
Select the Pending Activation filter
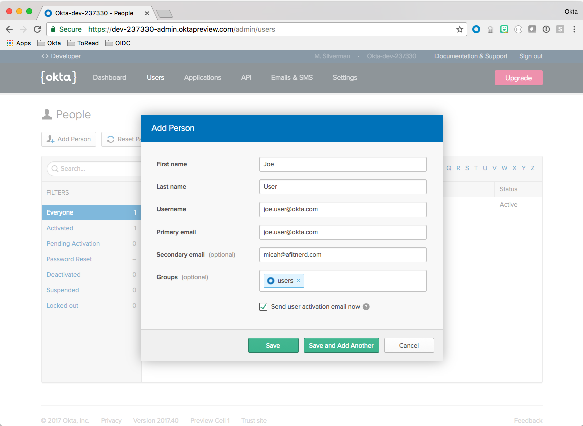[73, 244]
